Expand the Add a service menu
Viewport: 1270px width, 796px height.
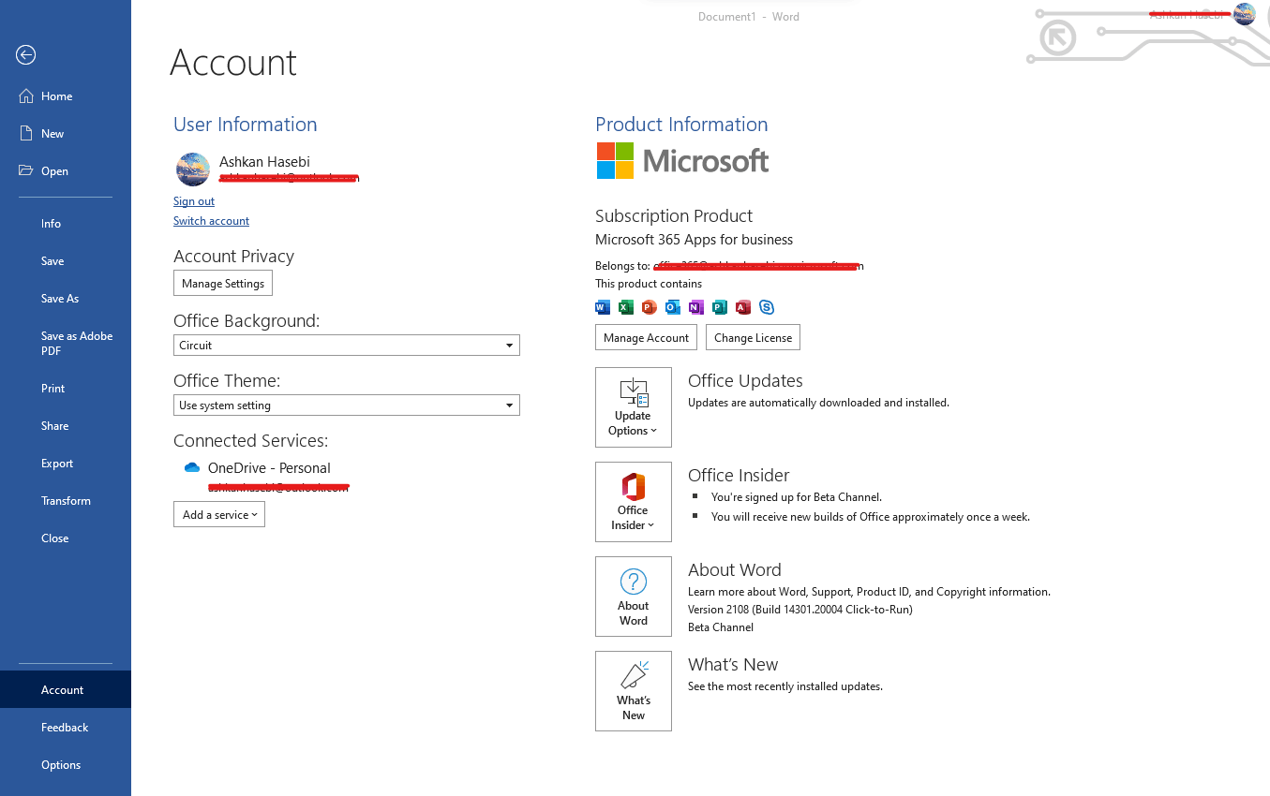pyautogui.click(x=219, y=514)
